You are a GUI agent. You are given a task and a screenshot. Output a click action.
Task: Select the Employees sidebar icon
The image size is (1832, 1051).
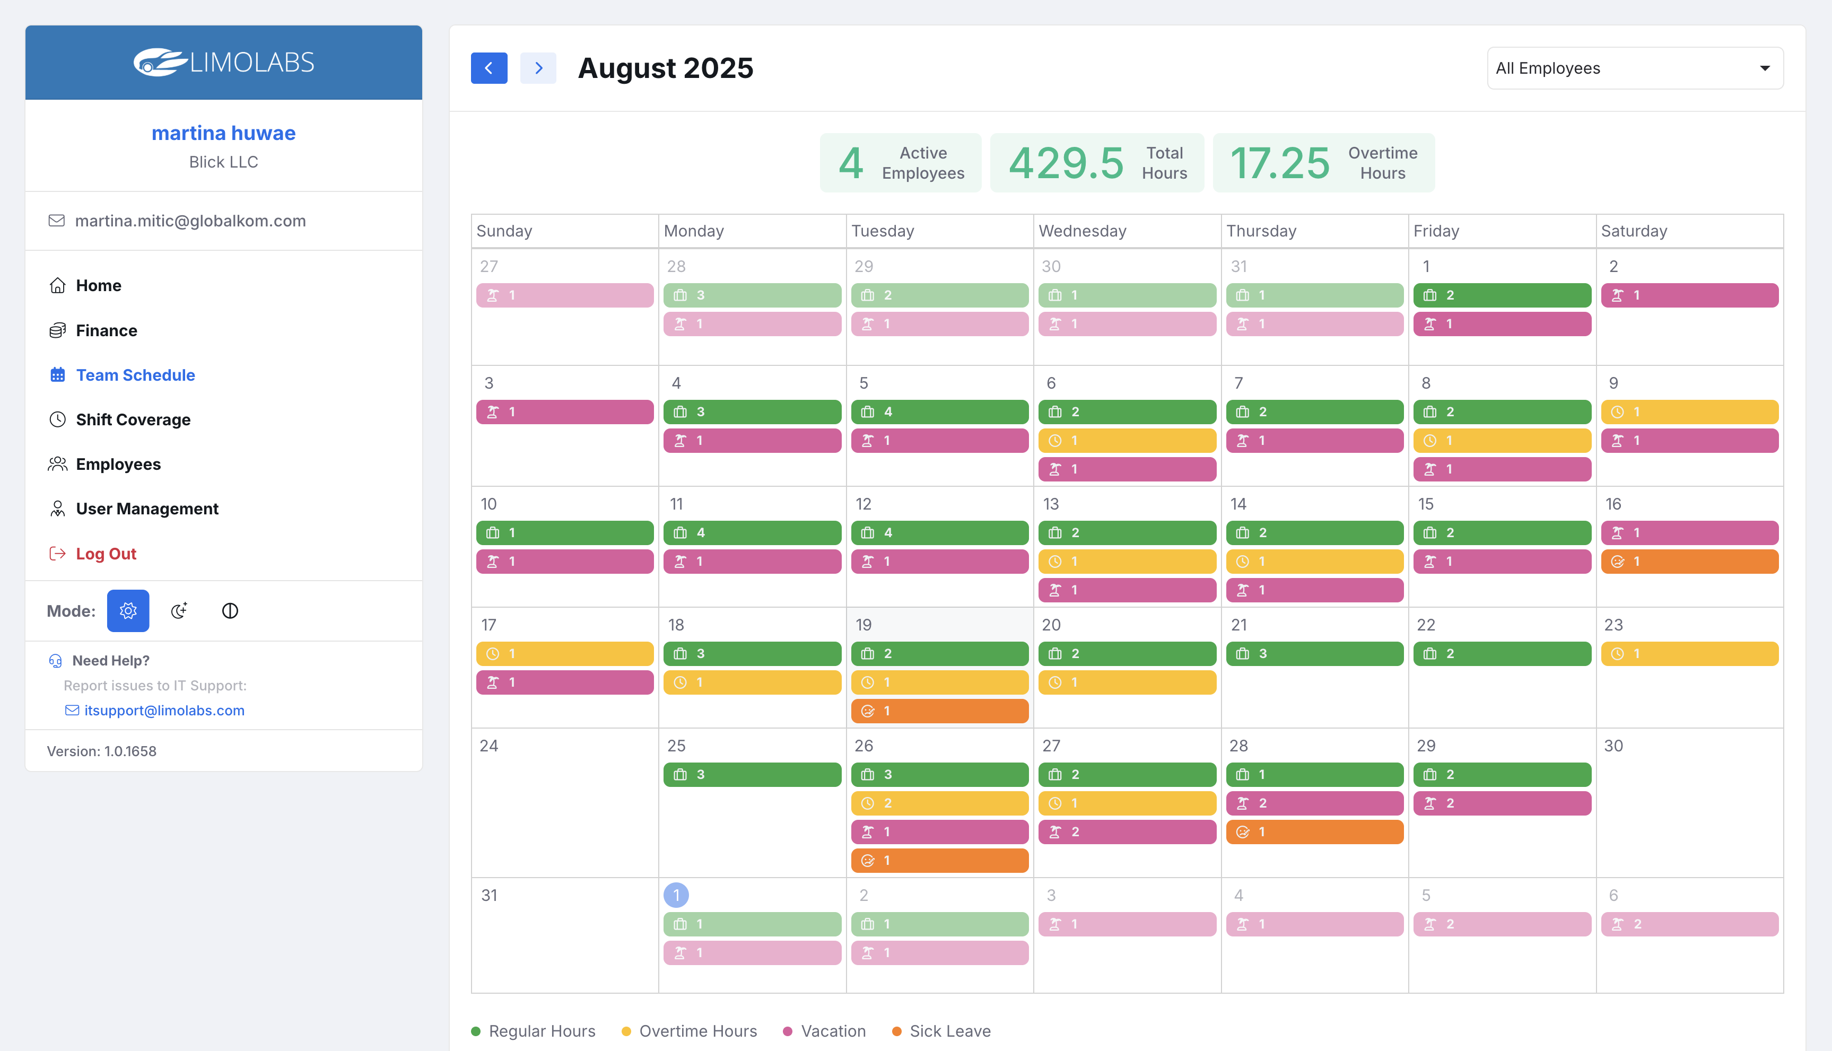pos(58,464)
